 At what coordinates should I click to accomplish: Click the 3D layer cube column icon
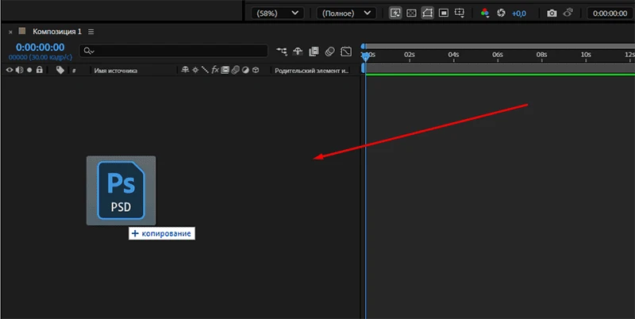coord(256,70)
